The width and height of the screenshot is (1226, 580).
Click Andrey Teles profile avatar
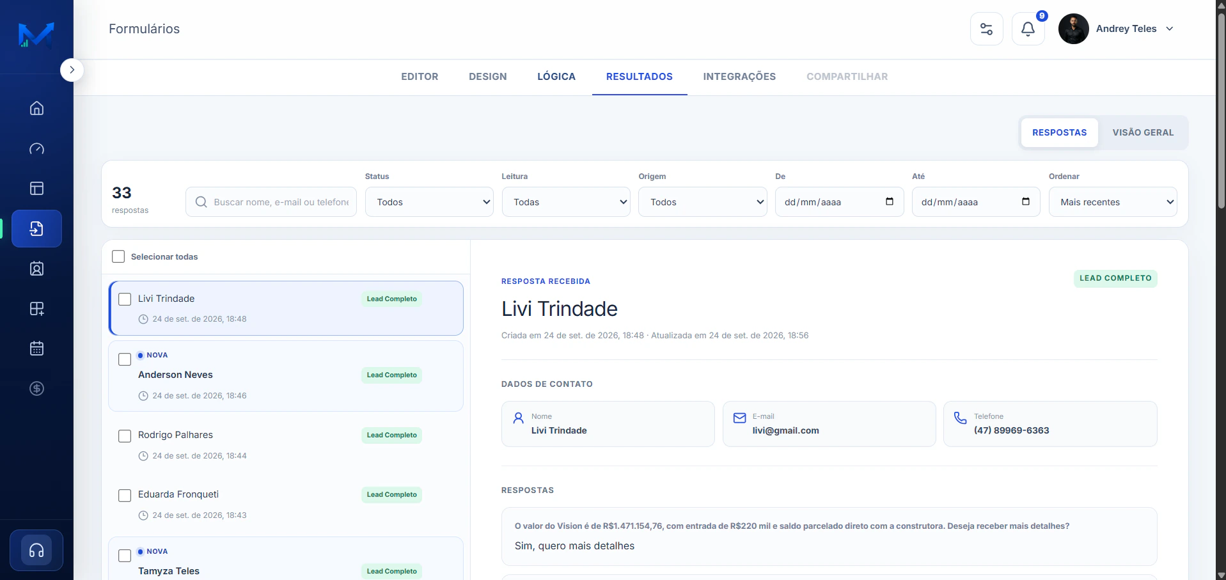click(1074, 29)
